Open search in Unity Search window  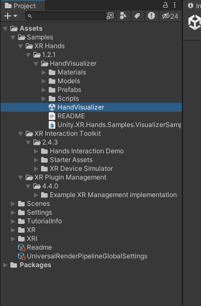coord(110,16)
